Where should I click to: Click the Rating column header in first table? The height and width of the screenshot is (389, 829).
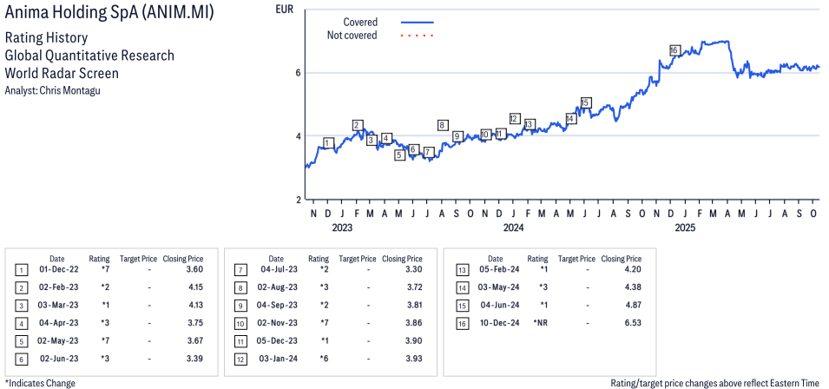click(99, 259)
